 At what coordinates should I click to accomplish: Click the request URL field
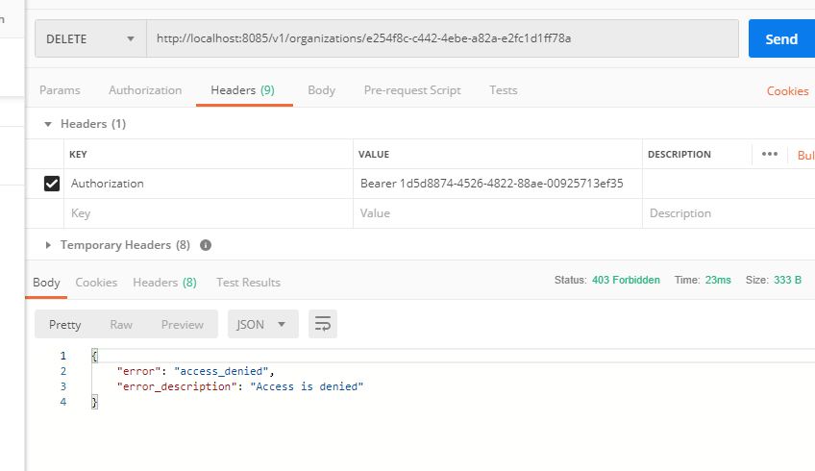[442, 38]
